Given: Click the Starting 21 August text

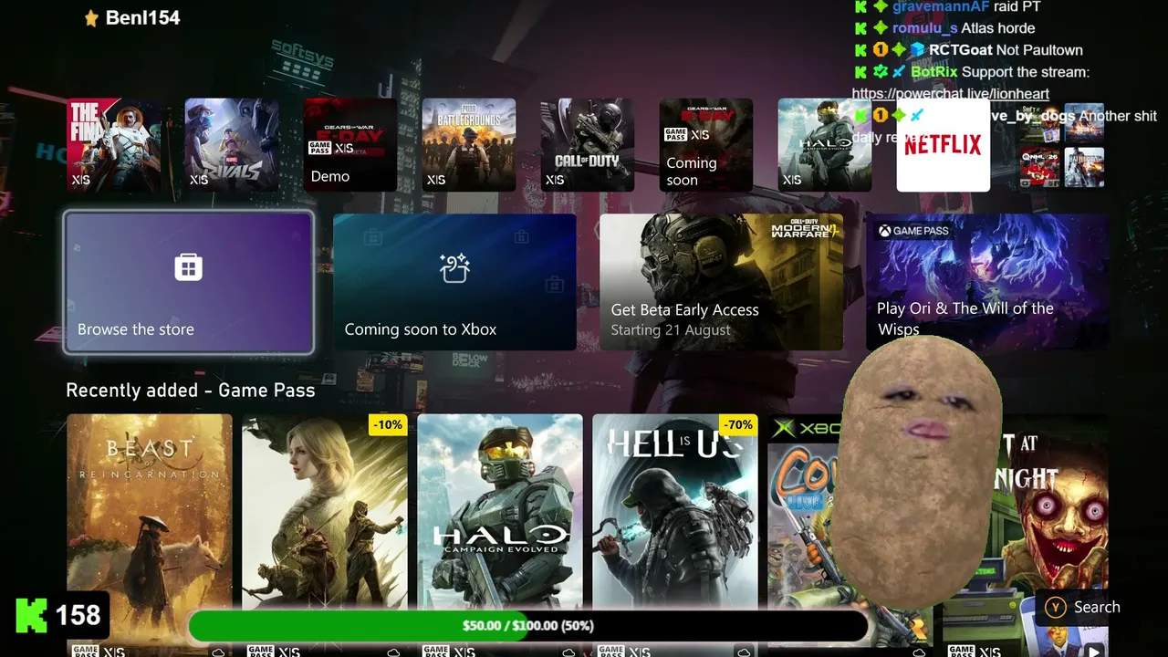Looking at the screenshot, I should [x=671, y=330].
